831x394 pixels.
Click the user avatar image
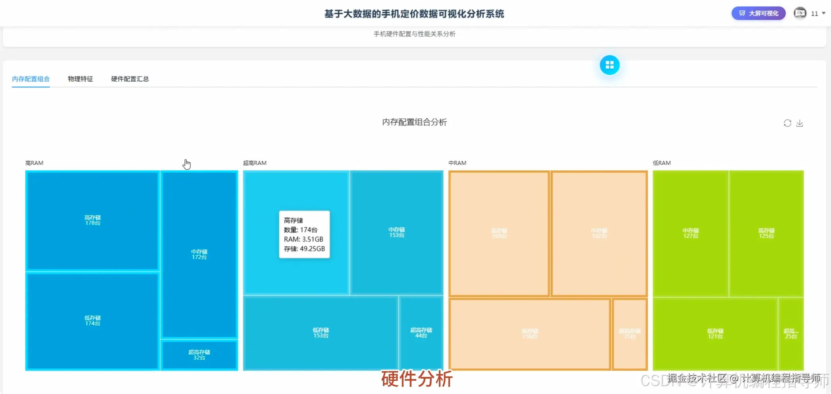[x=800, y=13]
